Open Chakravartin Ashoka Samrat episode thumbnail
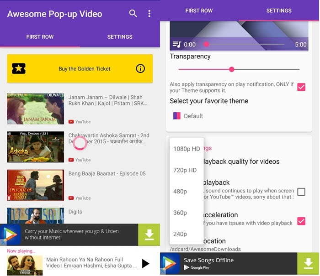Image resolution: width=320 pixels, height=276 pixels. (x=36, y=147)
